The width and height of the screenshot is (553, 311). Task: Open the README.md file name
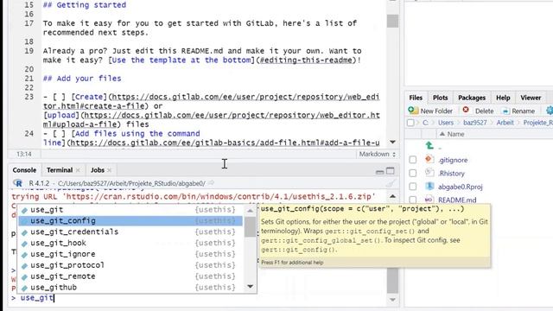[457, 200]
